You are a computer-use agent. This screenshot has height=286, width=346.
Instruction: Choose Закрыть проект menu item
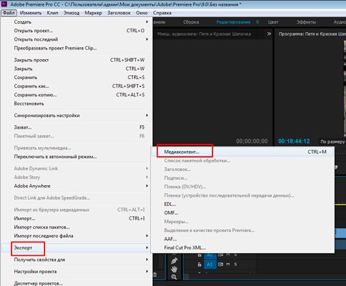pos(77,60)
